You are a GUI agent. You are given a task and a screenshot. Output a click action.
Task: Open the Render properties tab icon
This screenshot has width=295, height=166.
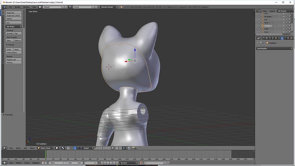264,38
